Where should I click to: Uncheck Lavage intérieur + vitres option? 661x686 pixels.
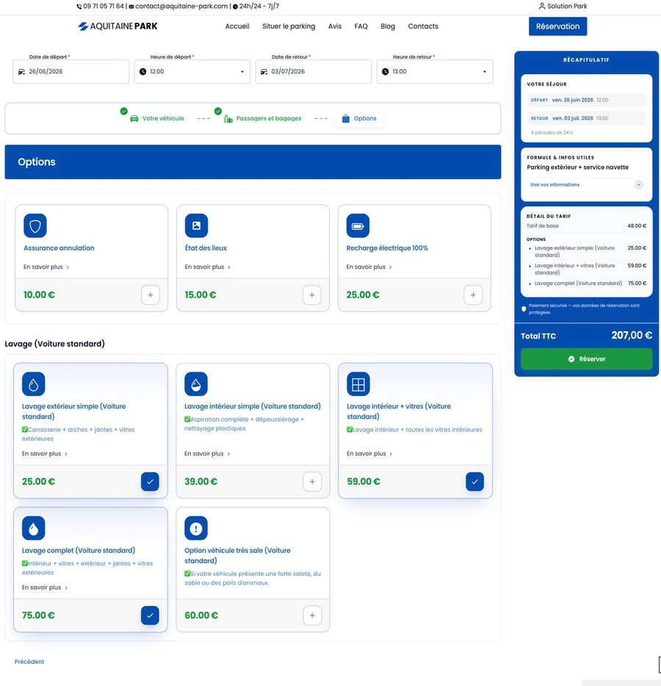pyautogui.click(x=474, y=482)
